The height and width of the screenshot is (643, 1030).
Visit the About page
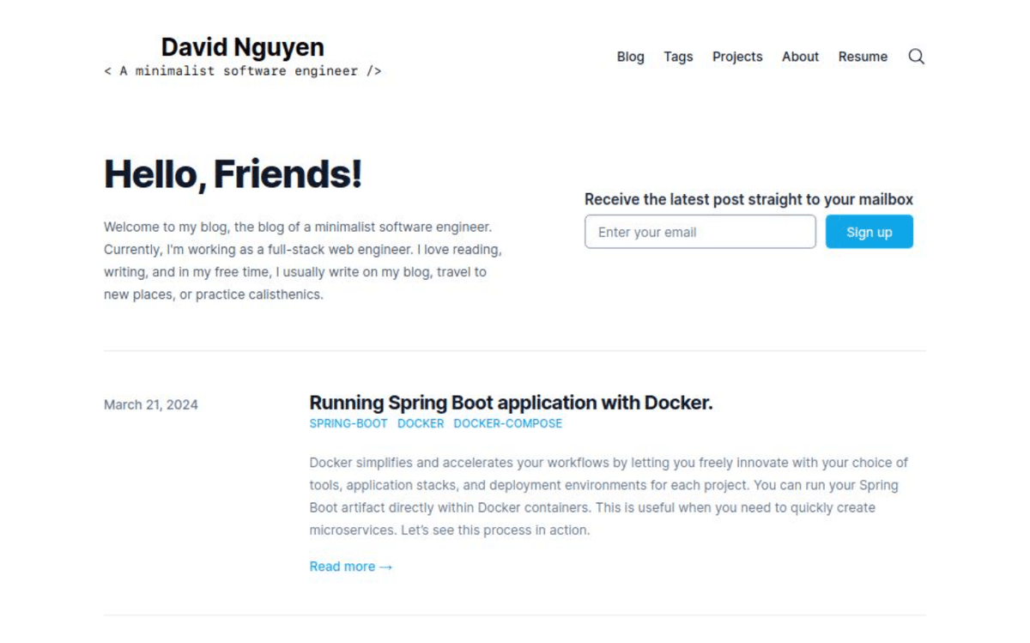point(800,57)
